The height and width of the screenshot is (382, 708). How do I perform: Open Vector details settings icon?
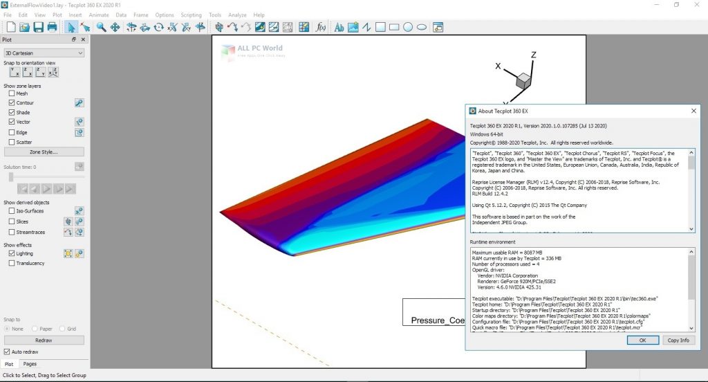79,122
